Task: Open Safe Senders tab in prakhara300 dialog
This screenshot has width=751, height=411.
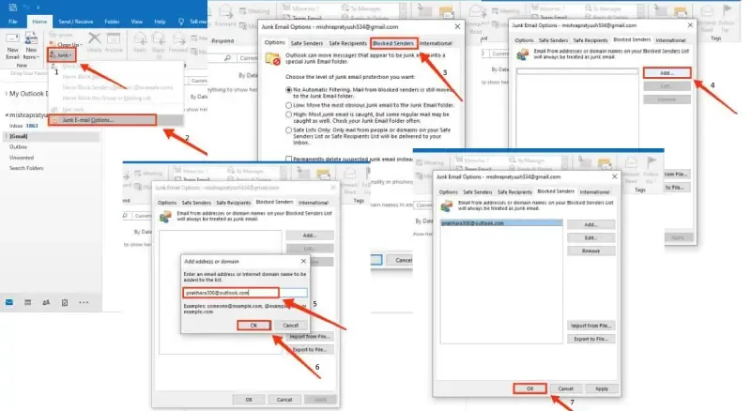Action: (x=478, y=191)
